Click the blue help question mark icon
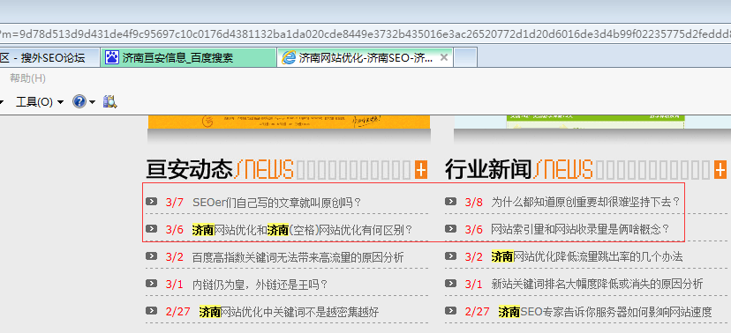Screen dimensions: 731x333 [x=79, y=101]
